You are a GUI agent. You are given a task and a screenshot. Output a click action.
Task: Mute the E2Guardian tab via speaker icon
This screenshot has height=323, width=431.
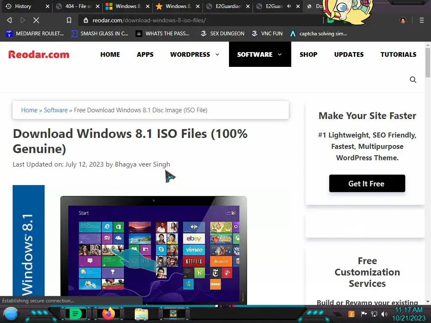click(x=289, y=6)
